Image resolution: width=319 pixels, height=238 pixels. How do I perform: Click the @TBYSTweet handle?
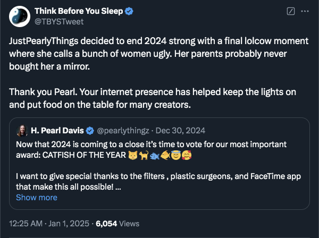(59, 22)
